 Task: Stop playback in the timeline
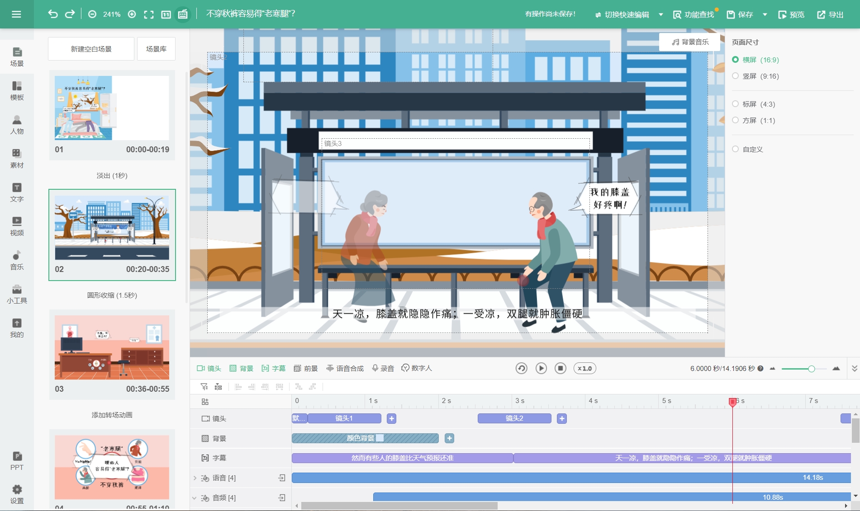pyautogui.click(x=561, y=368)
